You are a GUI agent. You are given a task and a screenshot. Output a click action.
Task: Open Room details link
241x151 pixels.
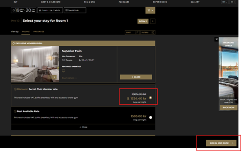tap(69, 78)
